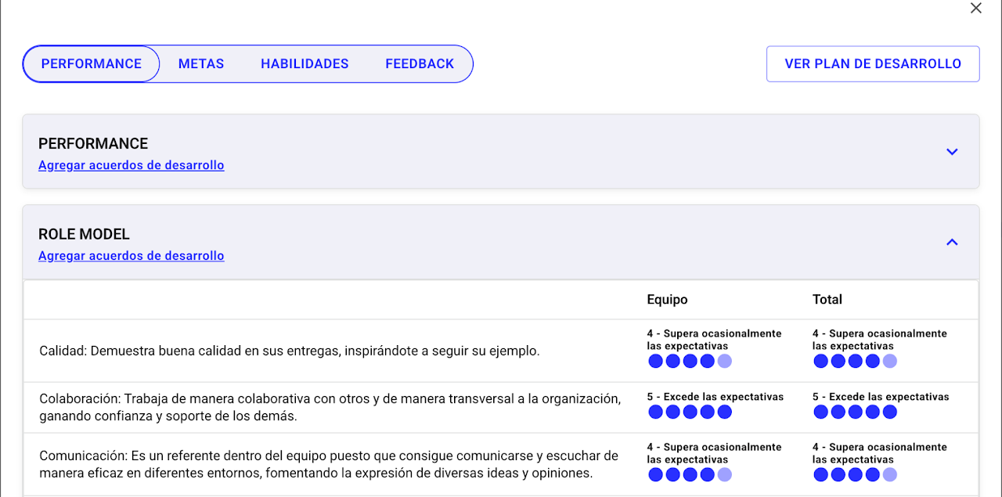
Task: Switch to the METAS tab
Action: pos(201,64)
